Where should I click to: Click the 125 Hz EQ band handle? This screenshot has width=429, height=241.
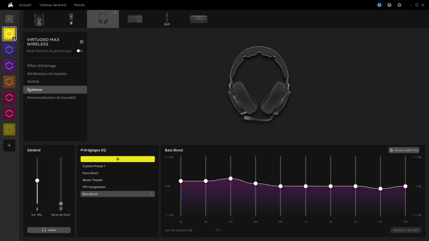point(231,178)
